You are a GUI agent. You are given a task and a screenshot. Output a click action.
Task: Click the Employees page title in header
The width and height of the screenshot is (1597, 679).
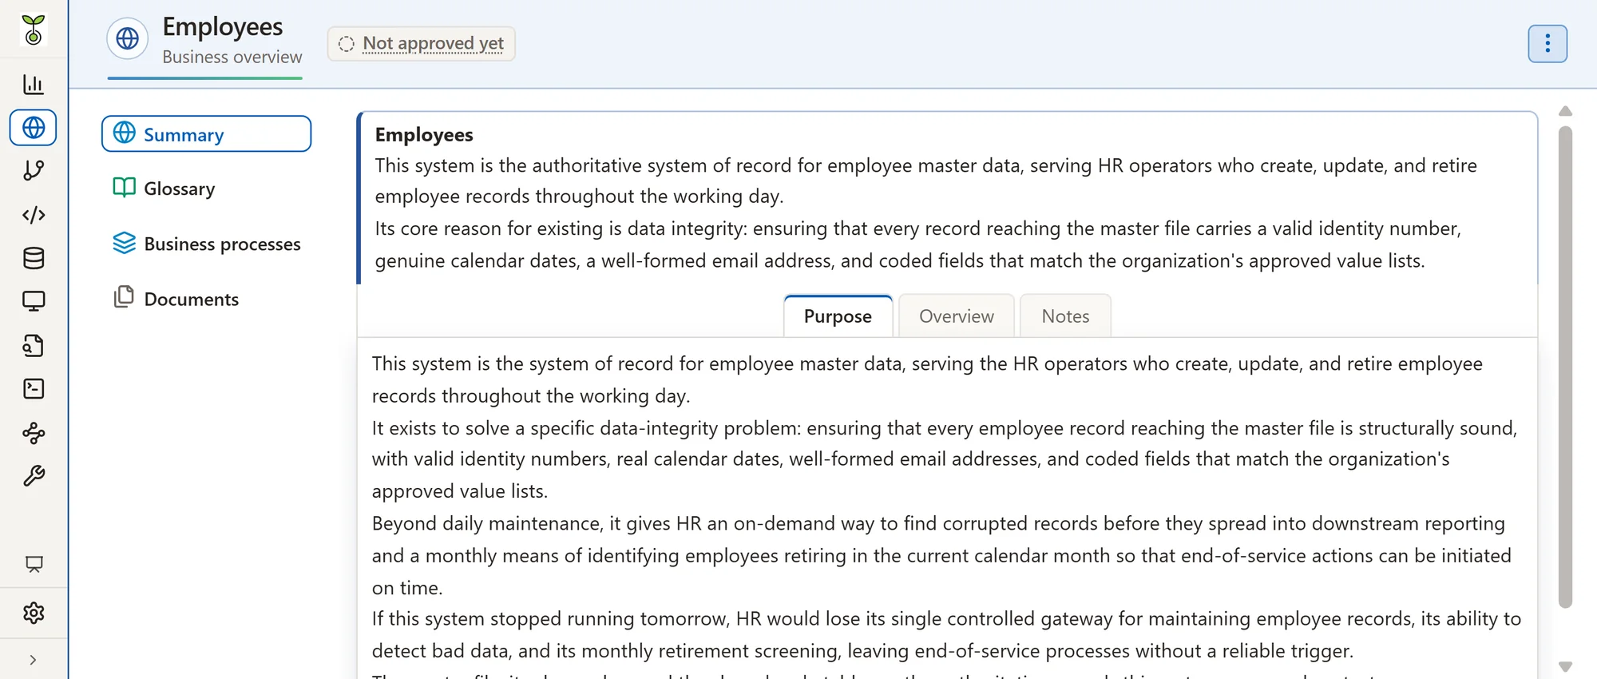coord(223,26)
